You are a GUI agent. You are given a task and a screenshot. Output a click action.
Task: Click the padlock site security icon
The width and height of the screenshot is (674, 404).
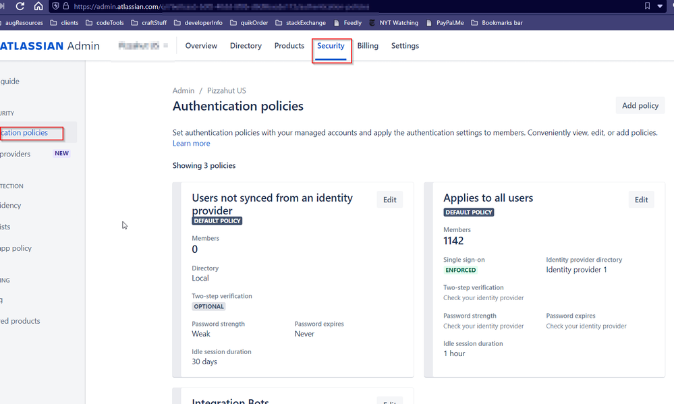pos(65,6)
